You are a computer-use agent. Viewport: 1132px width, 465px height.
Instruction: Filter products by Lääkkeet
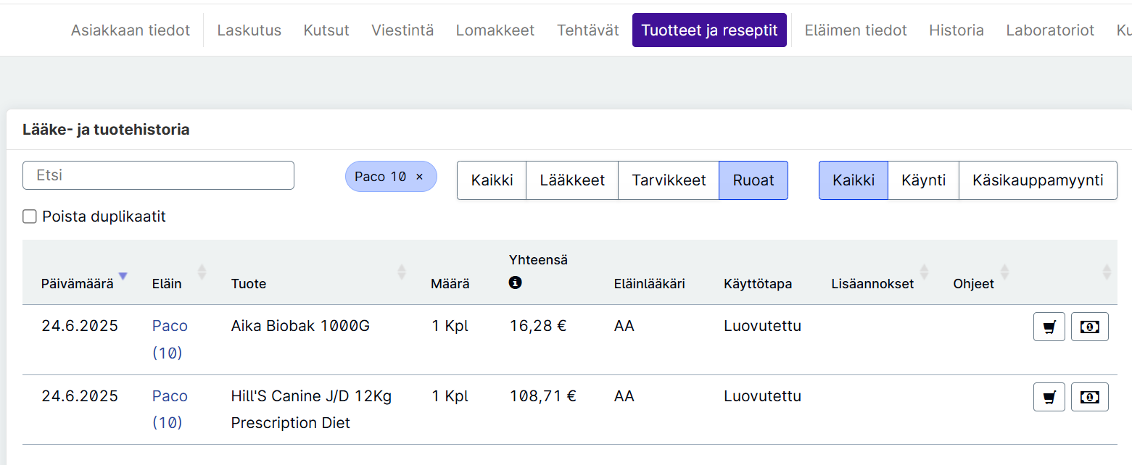pos(572,180)
